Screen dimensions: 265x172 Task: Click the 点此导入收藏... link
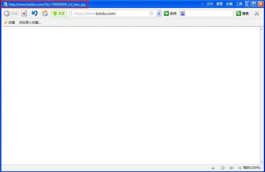(x=30, y=22)
